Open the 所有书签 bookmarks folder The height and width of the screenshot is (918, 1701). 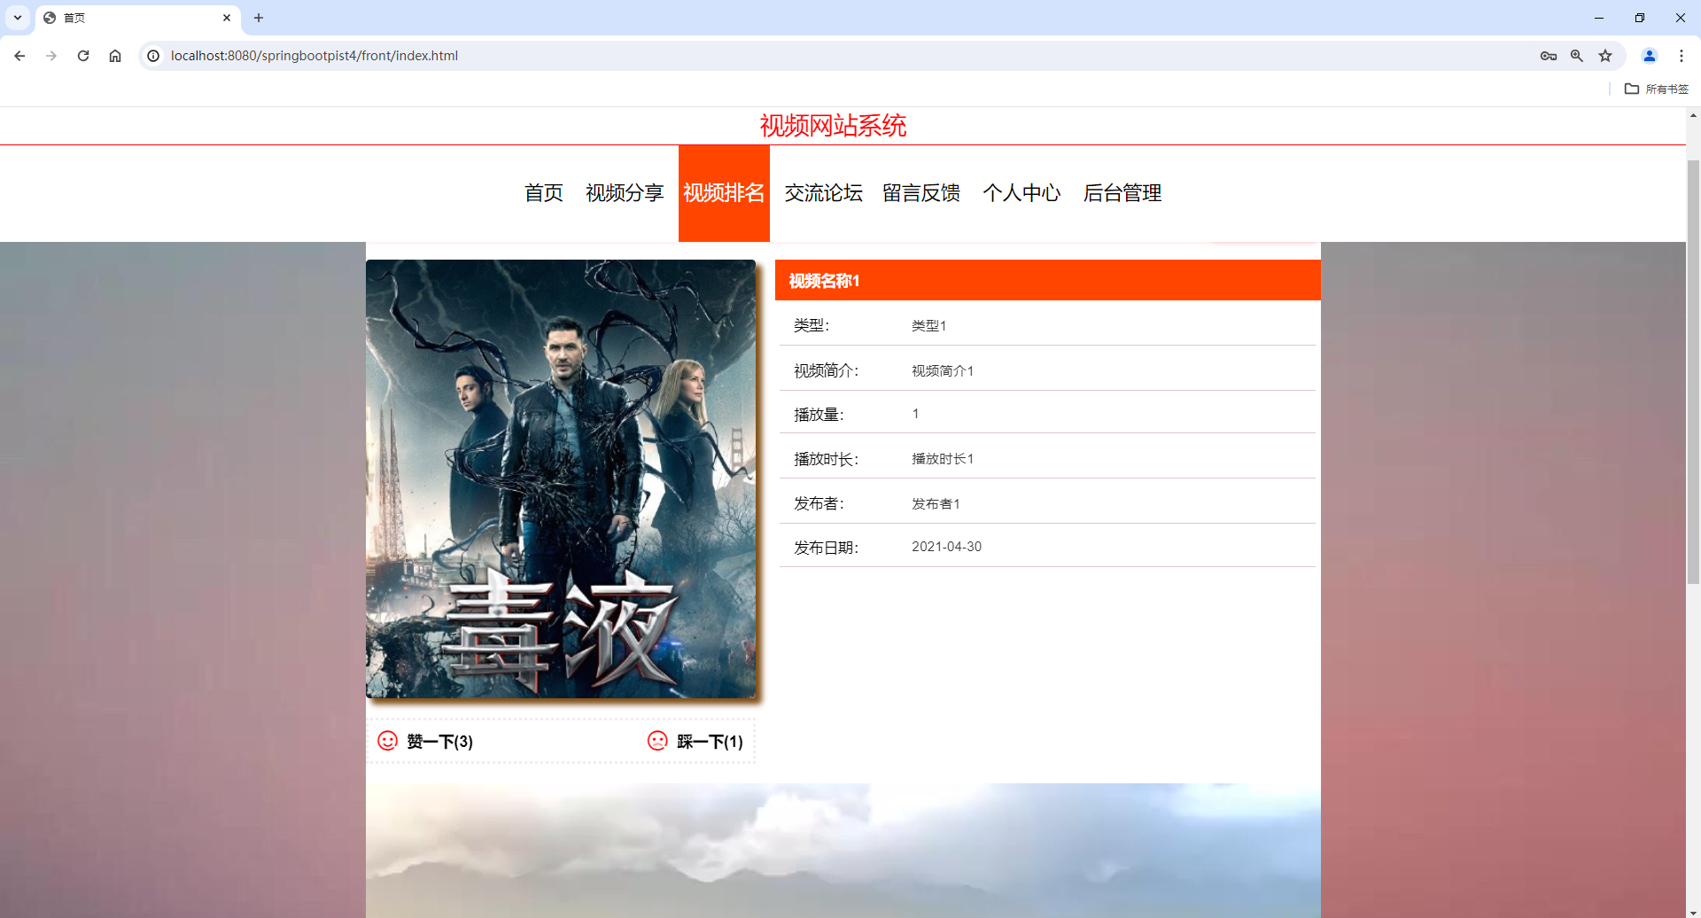tap(1657, 89)
